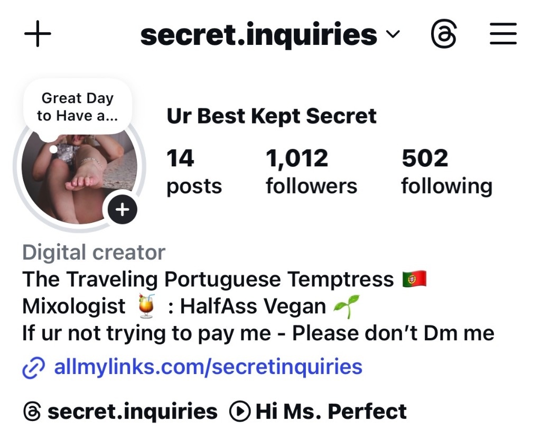Open the allmylinks.com/secretinquiries link
Screen dimensions: 541x439
pos(208,367)
